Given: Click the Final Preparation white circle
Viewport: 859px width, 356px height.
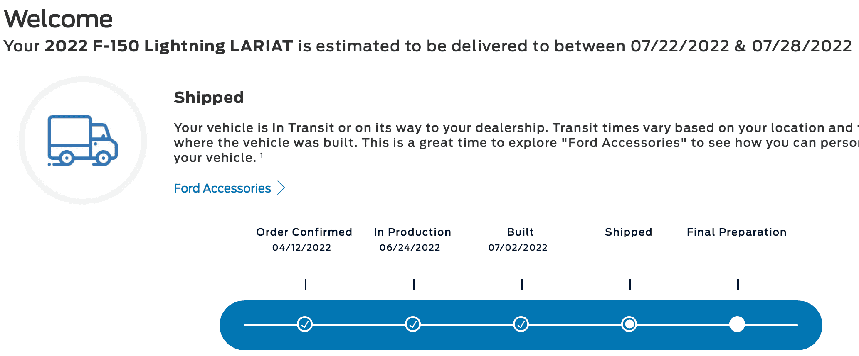Looking at the screenshot, I should click(737, 324).
